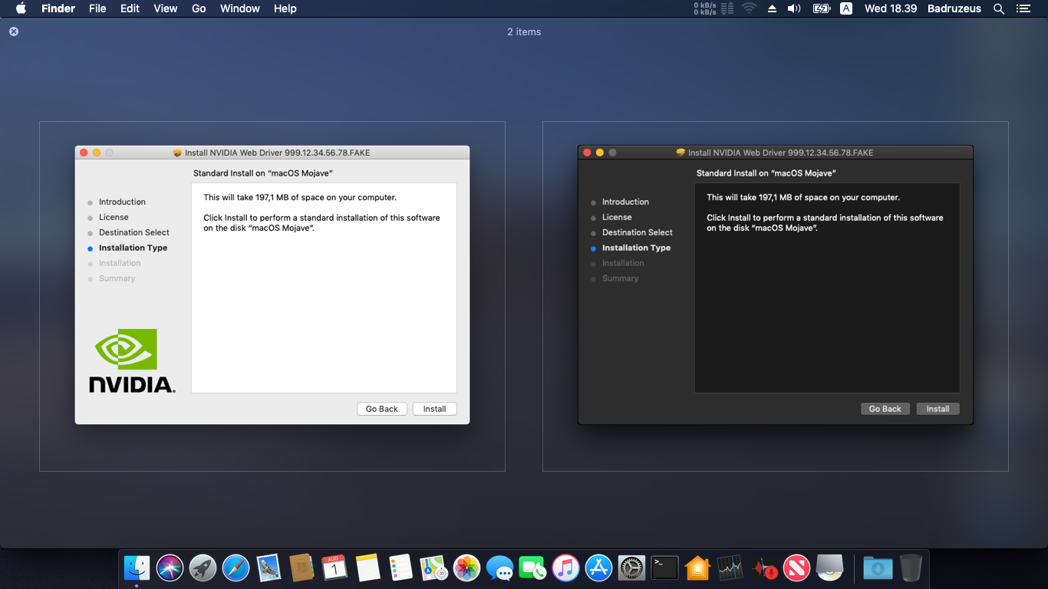Click Install in the light installer window
Viewport: 1048px width, 589px height.
click(x=434, y=409)
